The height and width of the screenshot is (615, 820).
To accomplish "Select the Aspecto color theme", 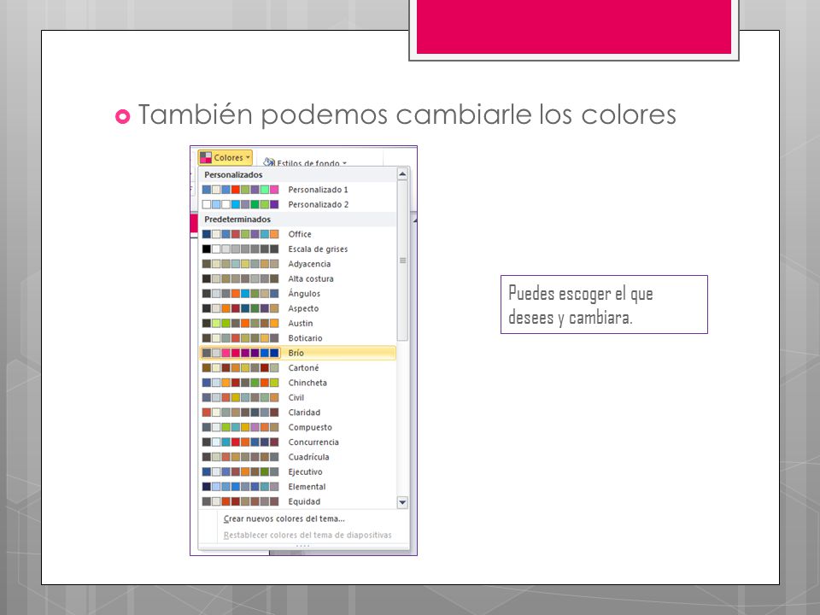I will 297,308.
